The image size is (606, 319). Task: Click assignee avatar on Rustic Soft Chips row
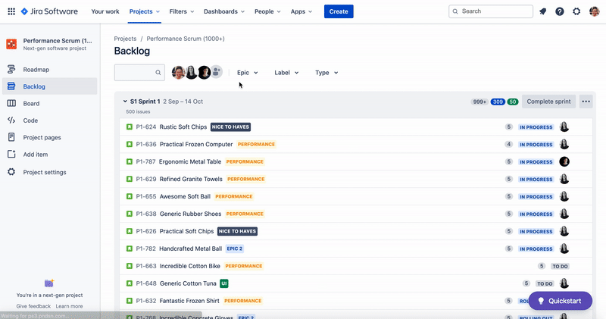point(564,127)
